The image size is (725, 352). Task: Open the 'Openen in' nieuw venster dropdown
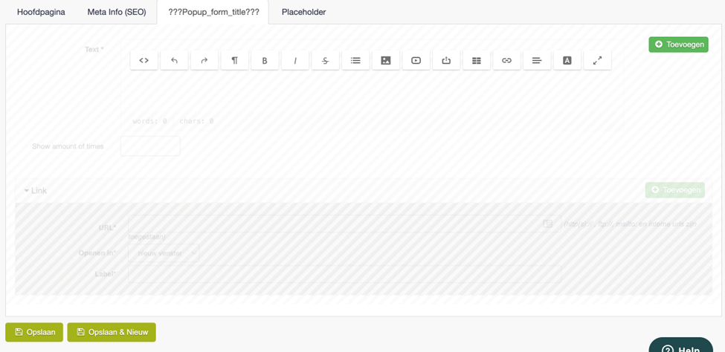click(164, 253)
